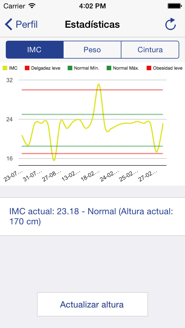The width and height of the screenshot is (185, 328).
Task: Switch to the Peso tab
Action: (92, 50)
